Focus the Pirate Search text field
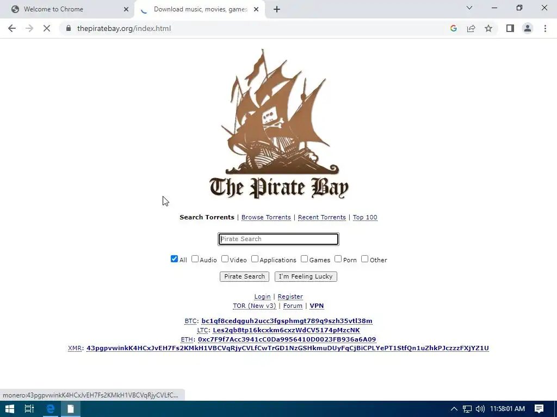 coord(278,239)
